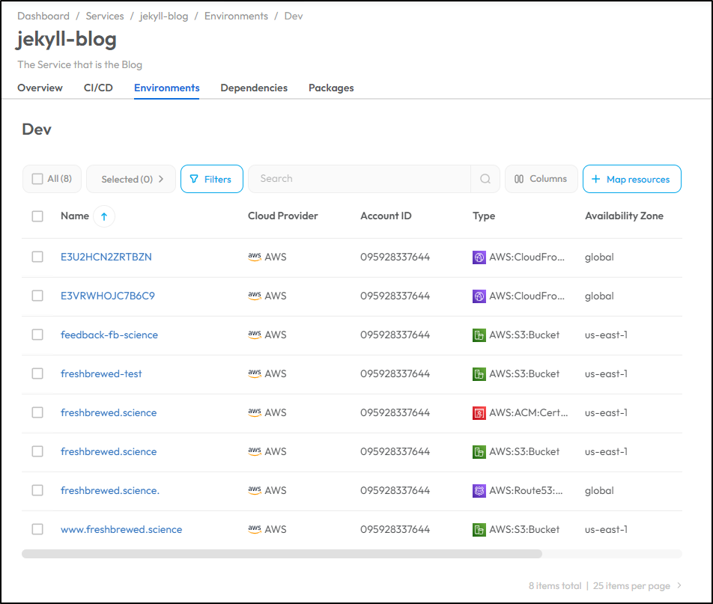
Task: Click AWS logo in www.freshbrewed.science row
Action: (255, 529)
